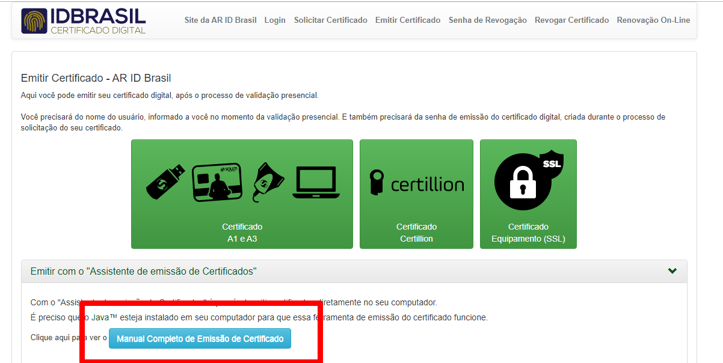Select Emitir Certificado in navigation
Screen dimensions: 723x363
click(x=408, y=20)
